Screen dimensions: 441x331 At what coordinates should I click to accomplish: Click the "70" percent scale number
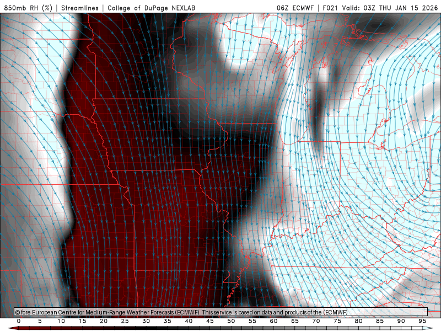click(316, 321)
